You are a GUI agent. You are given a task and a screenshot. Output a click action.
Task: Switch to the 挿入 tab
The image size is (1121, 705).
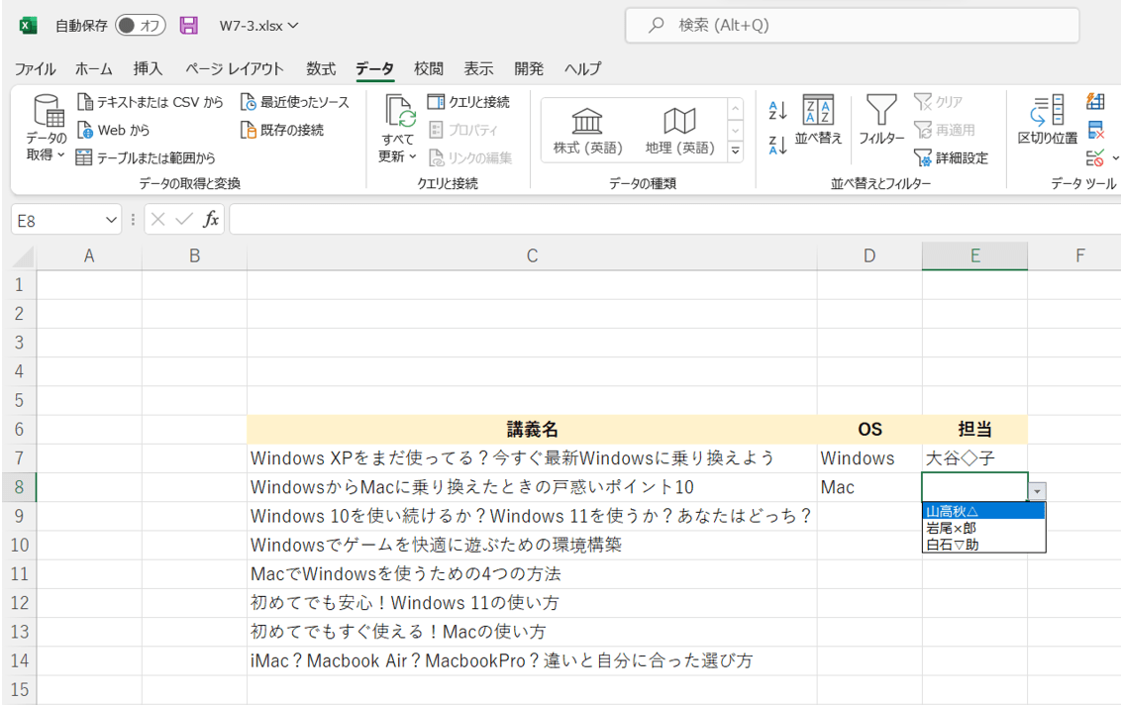(148, 68)
